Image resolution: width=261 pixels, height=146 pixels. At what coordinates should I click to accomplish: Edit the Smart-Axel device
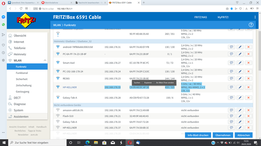pos(240,63)
